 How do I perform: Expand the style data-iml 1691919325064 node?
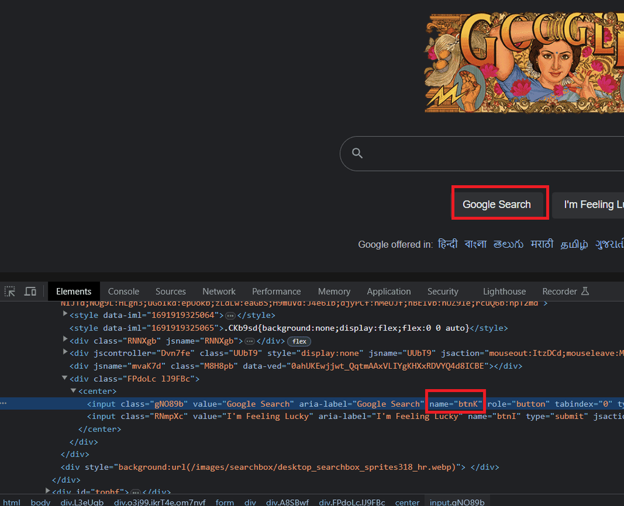pos(65,314)
